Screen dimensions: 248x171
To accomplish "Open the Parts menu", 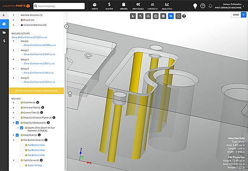I will pyautogui.click(x=95, y=7).
